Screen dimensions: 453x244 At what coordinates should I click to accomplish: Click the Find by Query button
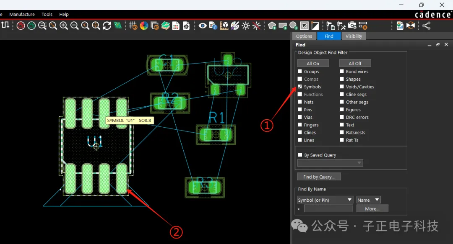coord(319,177)
